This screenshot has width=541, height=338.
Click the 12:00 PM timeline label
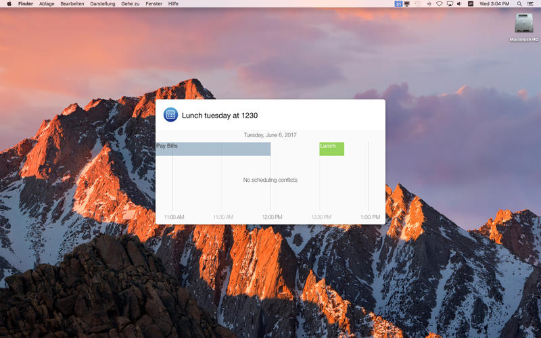pos(273,217)
